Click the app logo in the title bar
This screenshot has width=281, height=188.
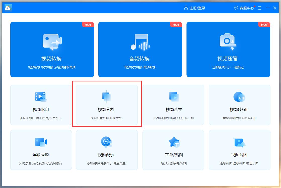(x=9, y=7)
